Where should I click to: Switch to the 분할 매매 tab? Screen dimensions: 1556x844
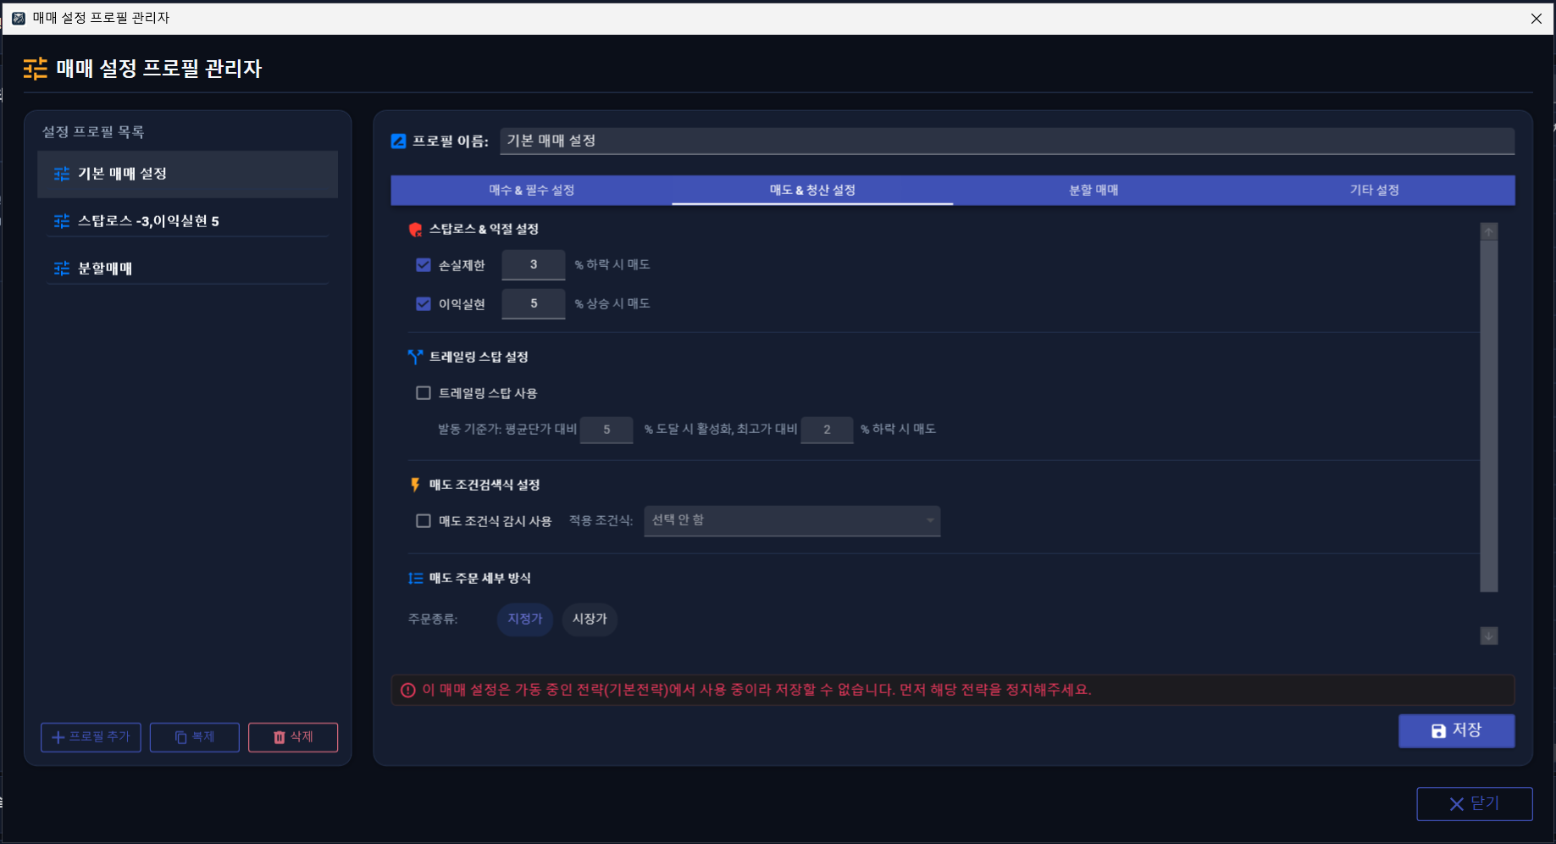pyautogui.click(x=1094, y=191)
